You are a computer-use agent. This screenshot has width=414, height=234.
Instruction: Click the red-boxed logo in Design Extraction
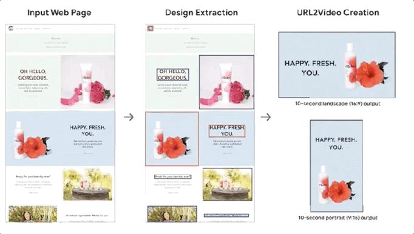pos(150,28)
